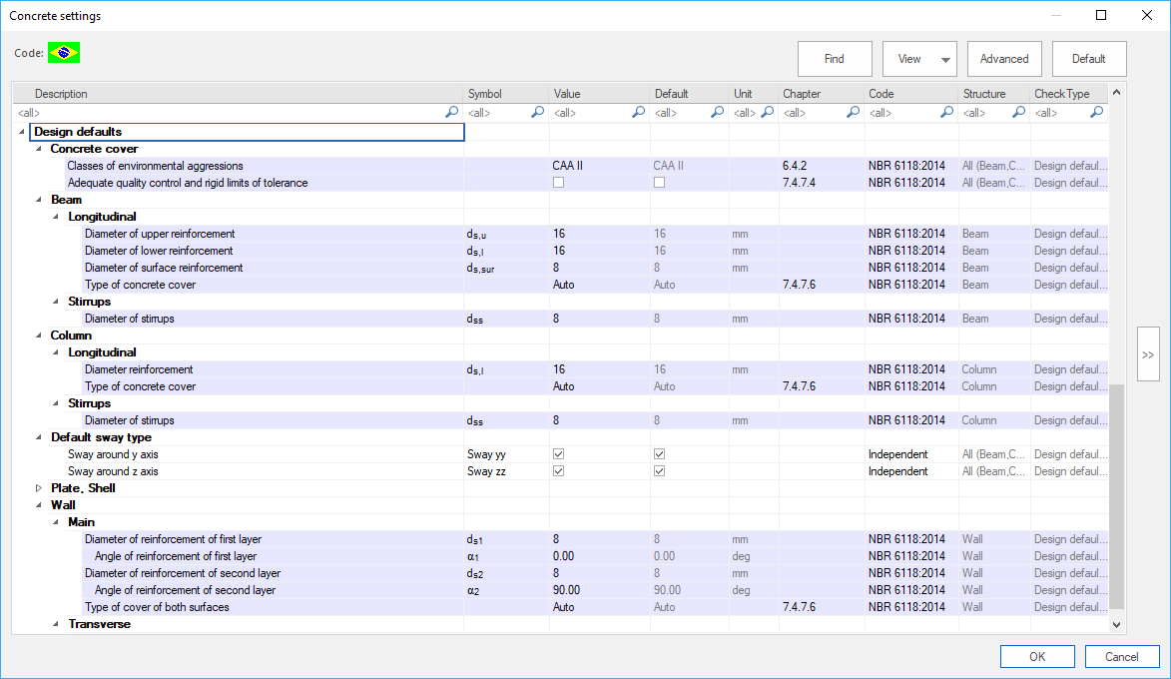
Task: Click the Brazilian flag national code icon
Action: click(63, 52)
